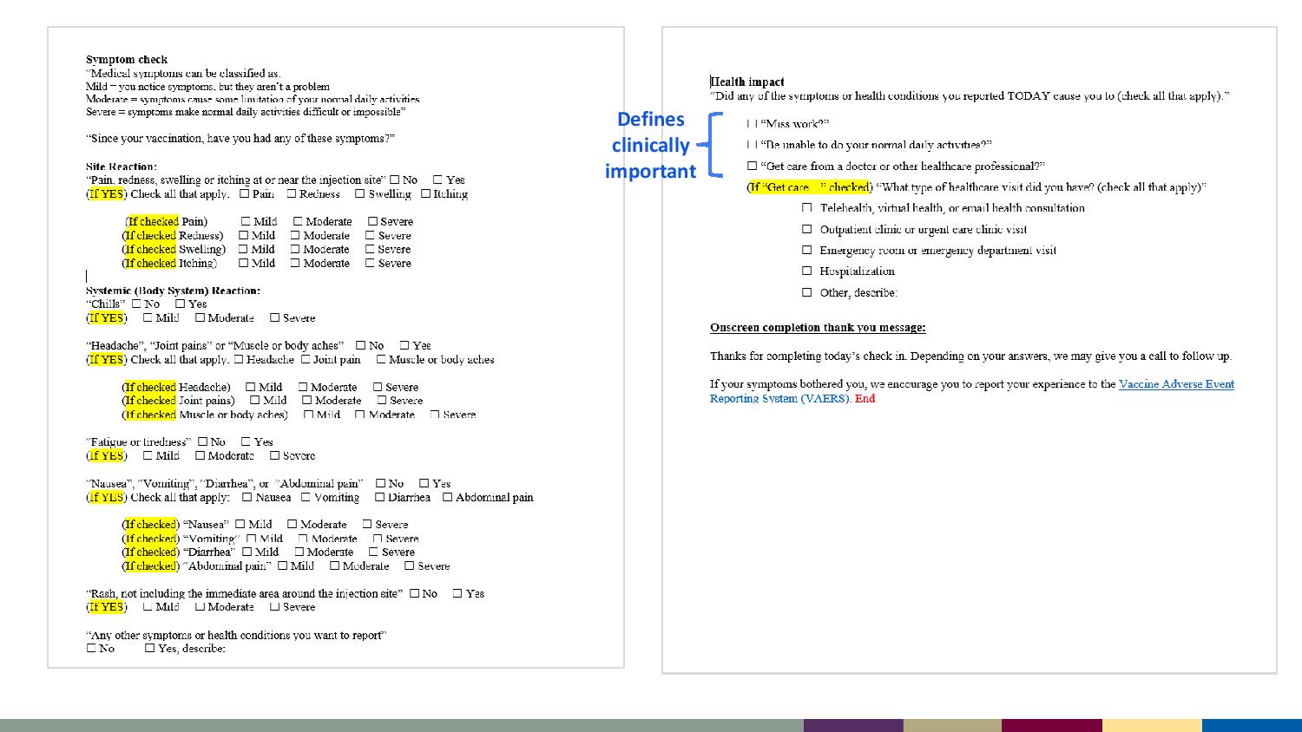This screenshot has width=1302, height=732.
Task: Check "No" for injection site reaction
Action: (395, 180)
